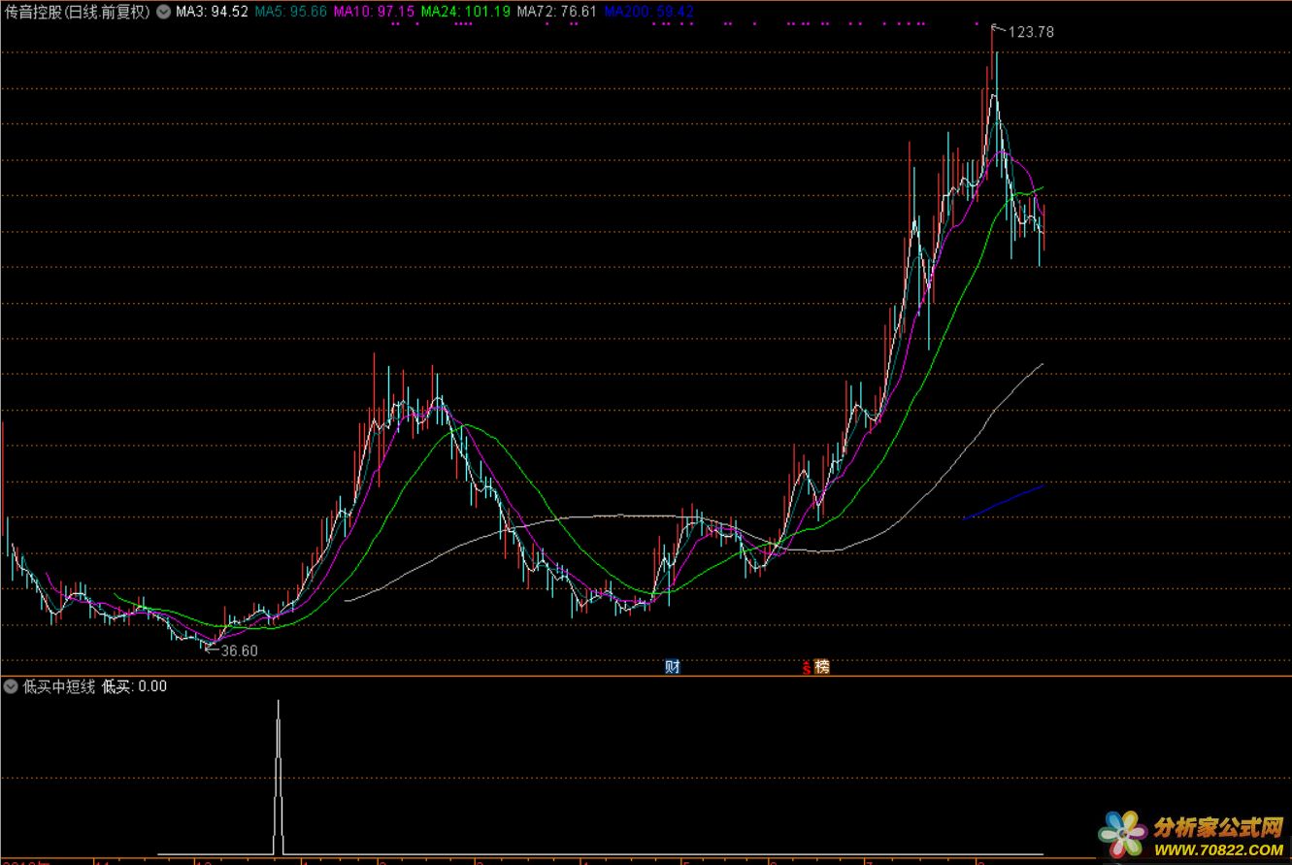
Task: Select the MA200: 59.42 label
Action: [648, 12]
